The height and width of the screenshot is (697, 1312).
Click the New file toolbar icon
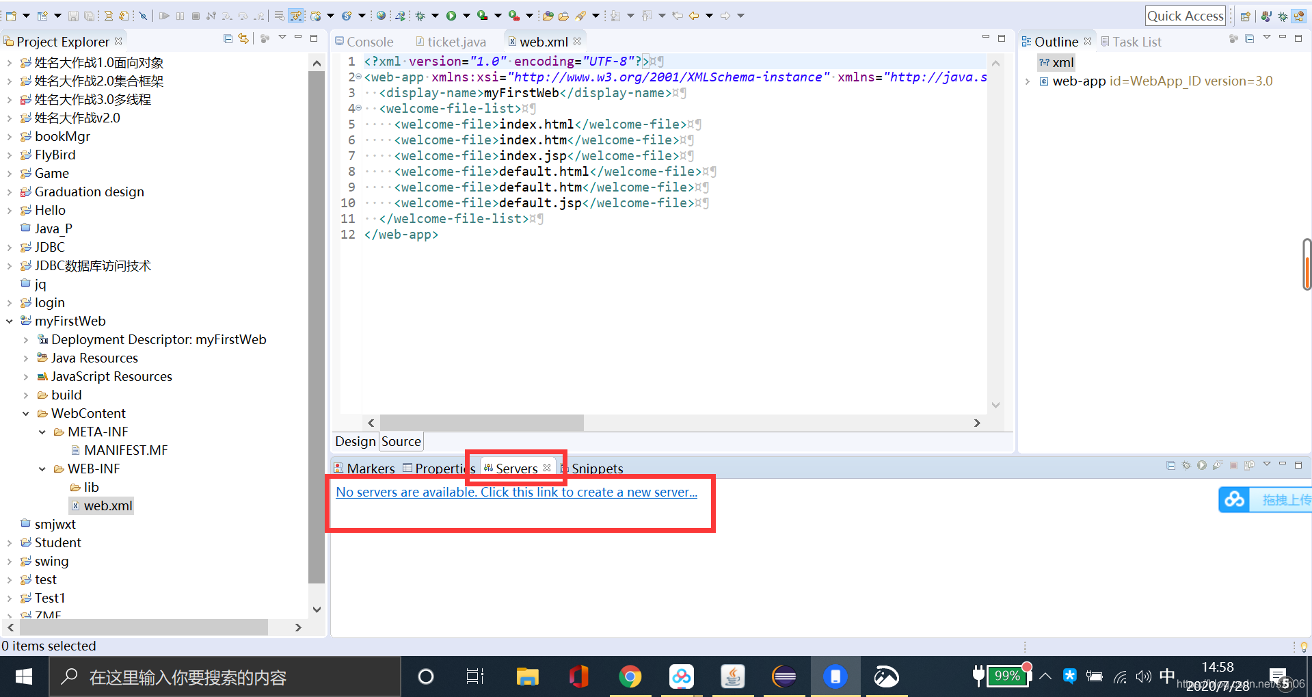[11, 16]
